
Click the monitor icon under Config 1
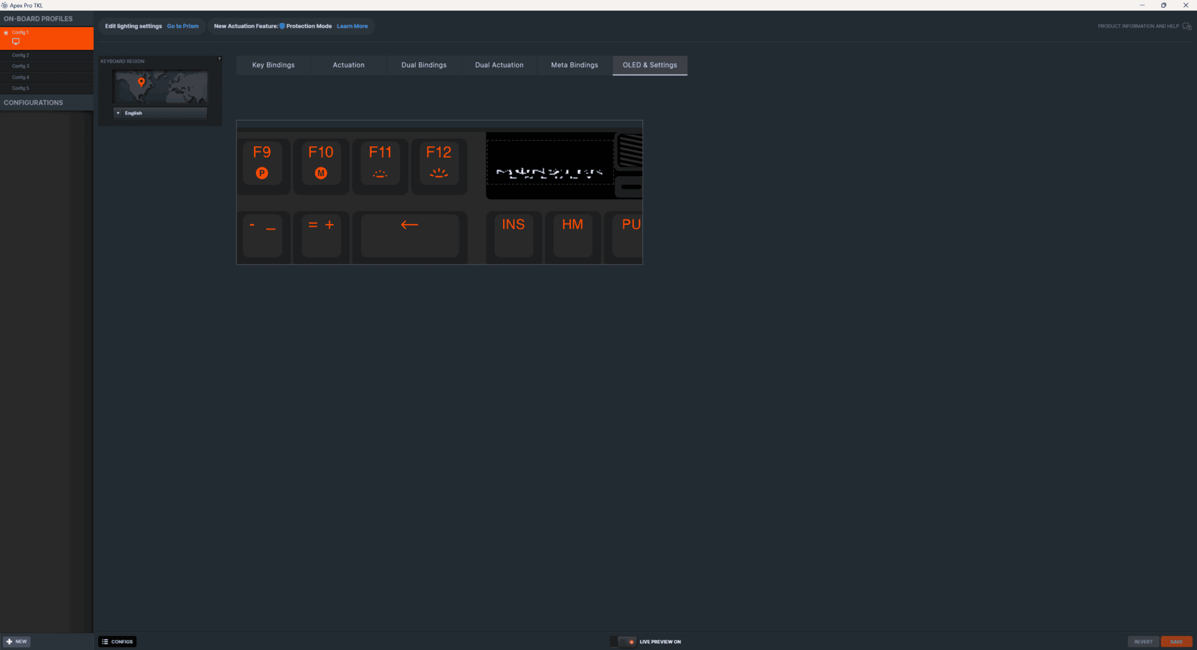[16, 42]
